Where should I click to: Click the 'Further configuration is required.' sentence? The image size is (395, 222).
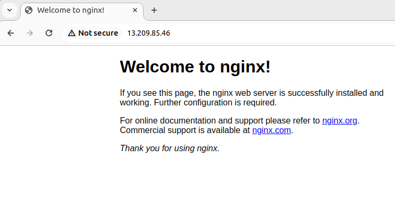(x=215, y=103)
